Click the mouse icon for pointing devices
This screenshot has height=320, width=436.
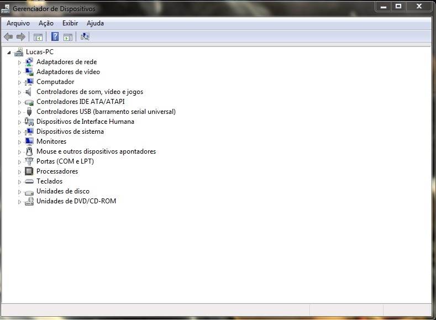[29, 151]
